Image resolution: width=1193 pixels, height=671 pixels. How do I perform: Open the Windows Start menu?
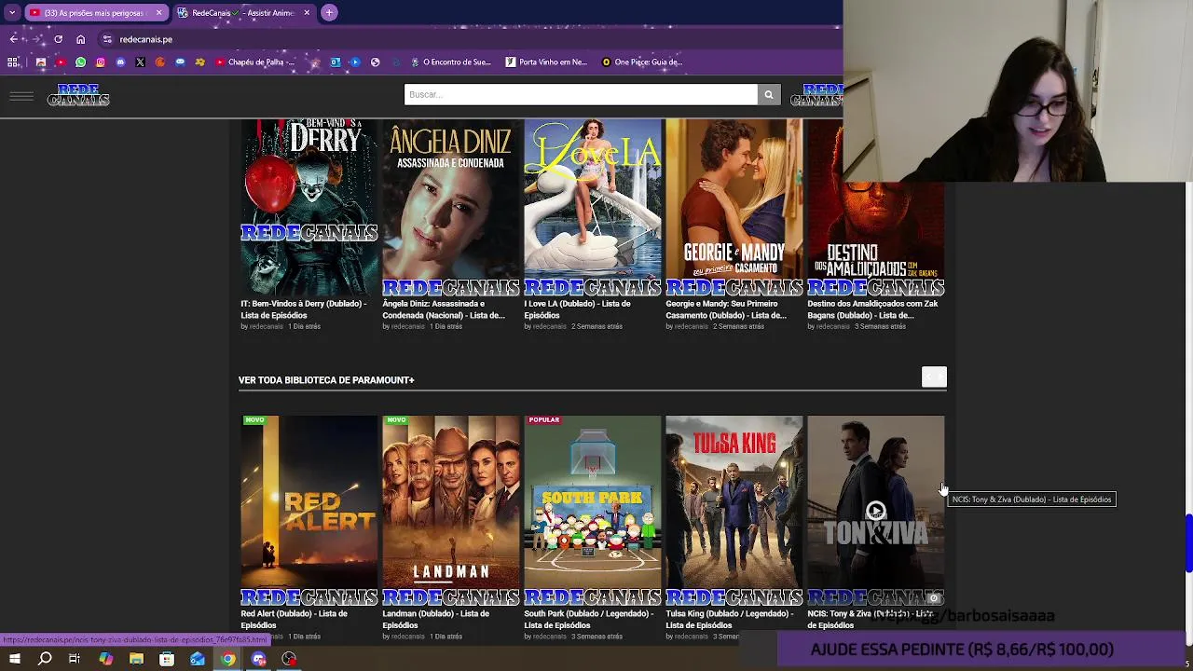coord(14,659)
